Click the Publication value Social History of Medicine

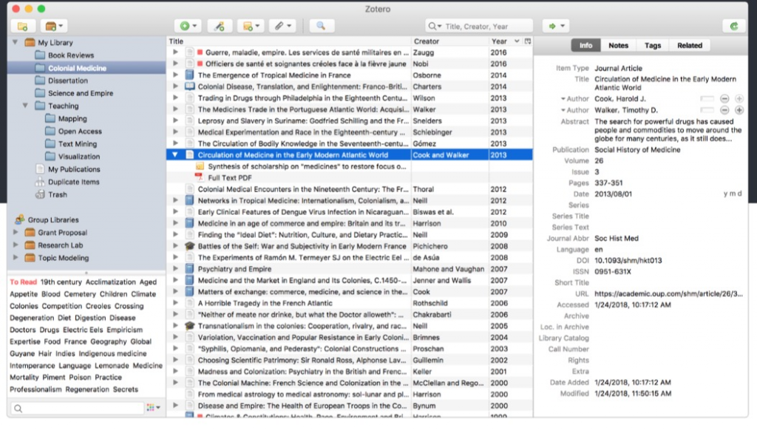click(637, 149)
